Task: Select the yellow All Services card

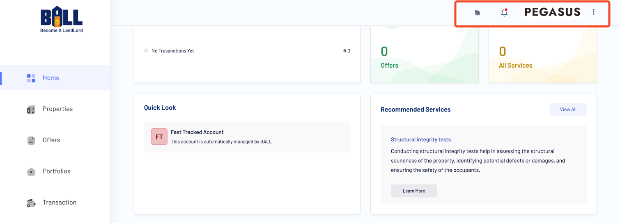Action: click(x=542, y=55)
